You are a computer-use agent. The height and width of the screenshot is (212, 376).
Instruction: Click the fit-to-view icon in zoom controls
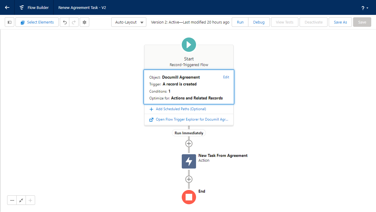[x=21, y=200]
